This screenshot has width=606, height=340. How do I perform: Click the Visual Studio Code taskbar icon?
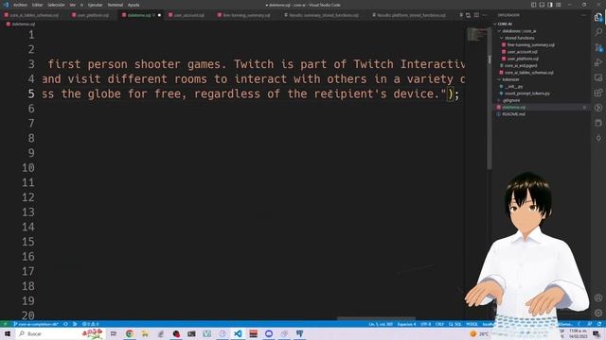coord(238,333)
